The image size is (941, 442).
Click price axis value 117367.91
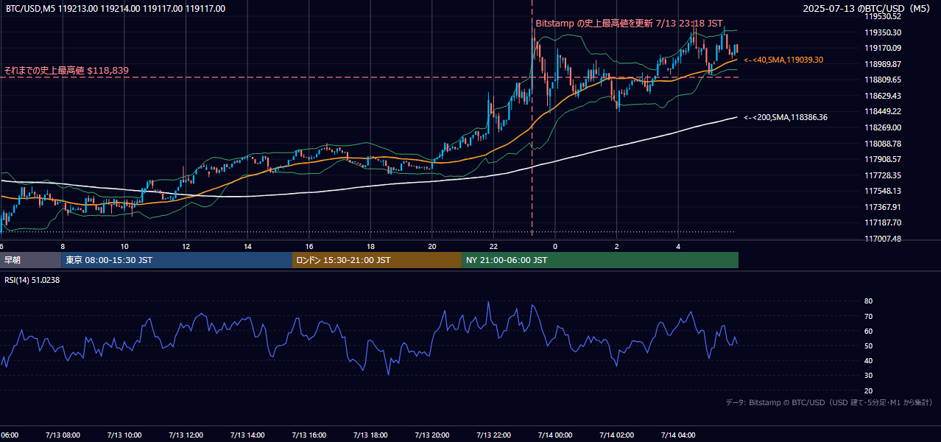pos(884,207)
